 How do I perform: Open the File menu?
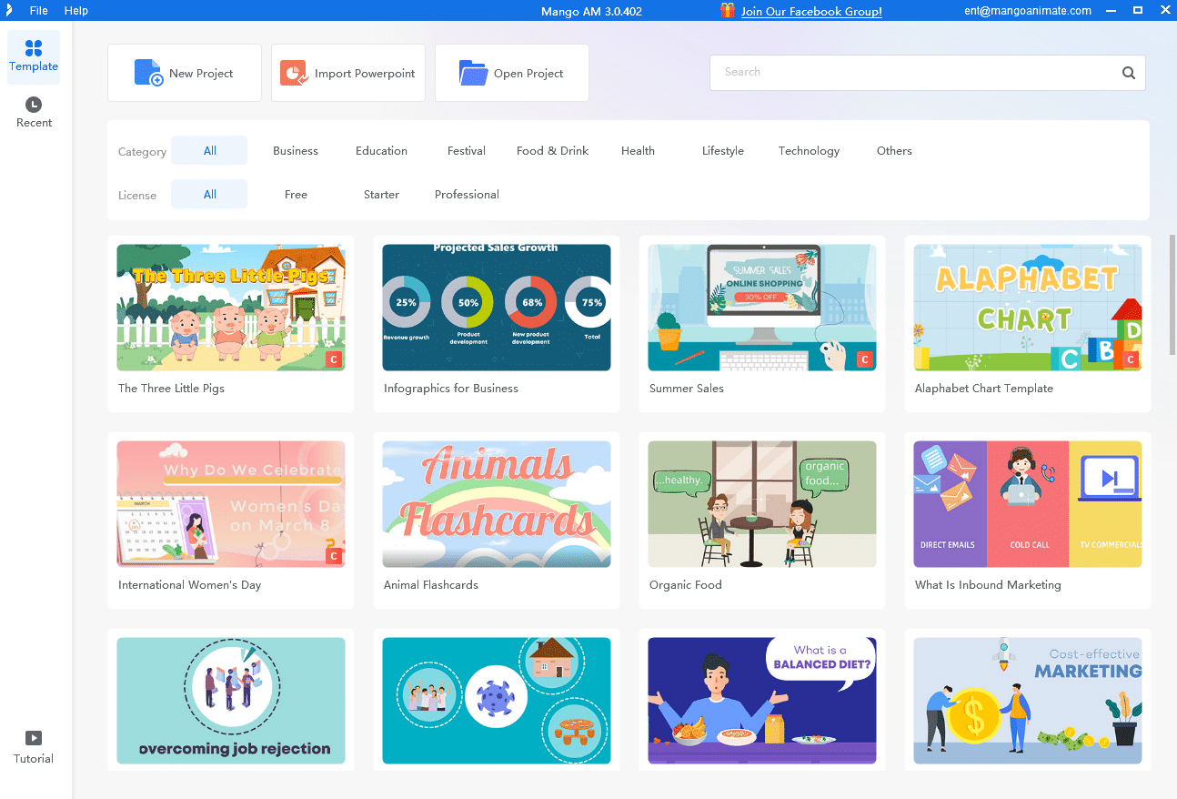(x=39, y=11)
